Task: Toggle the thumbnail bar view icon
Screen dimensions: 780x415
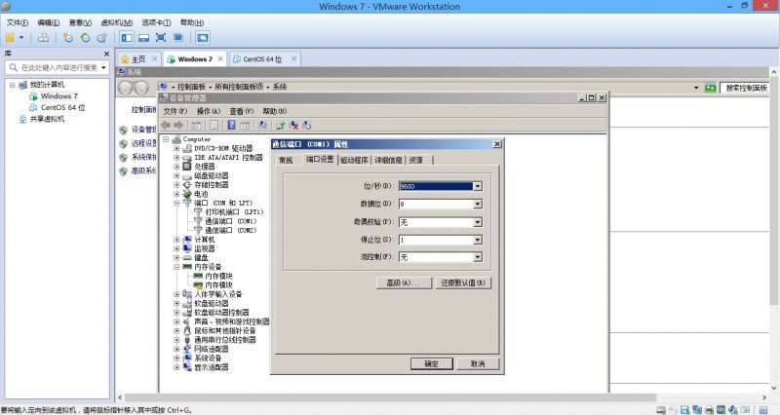Action: (143, 38)
